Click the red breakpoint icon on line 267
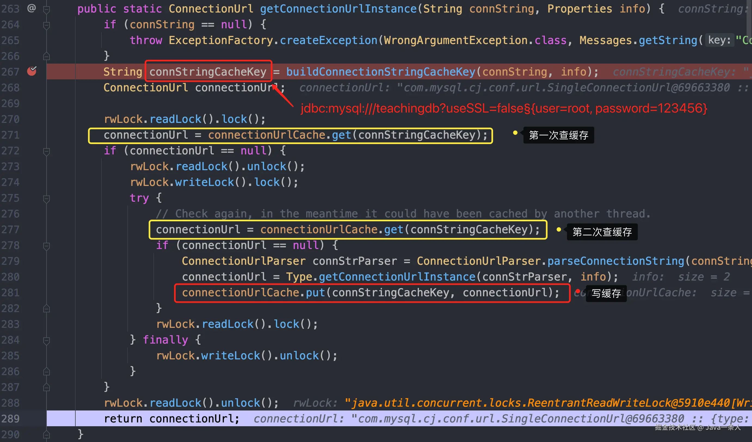Screen dimensions: 752x442 click(32, 71)
